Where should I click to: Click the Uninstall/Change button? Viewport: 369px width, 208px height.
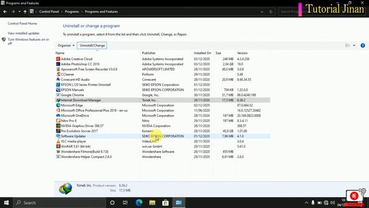92,46
